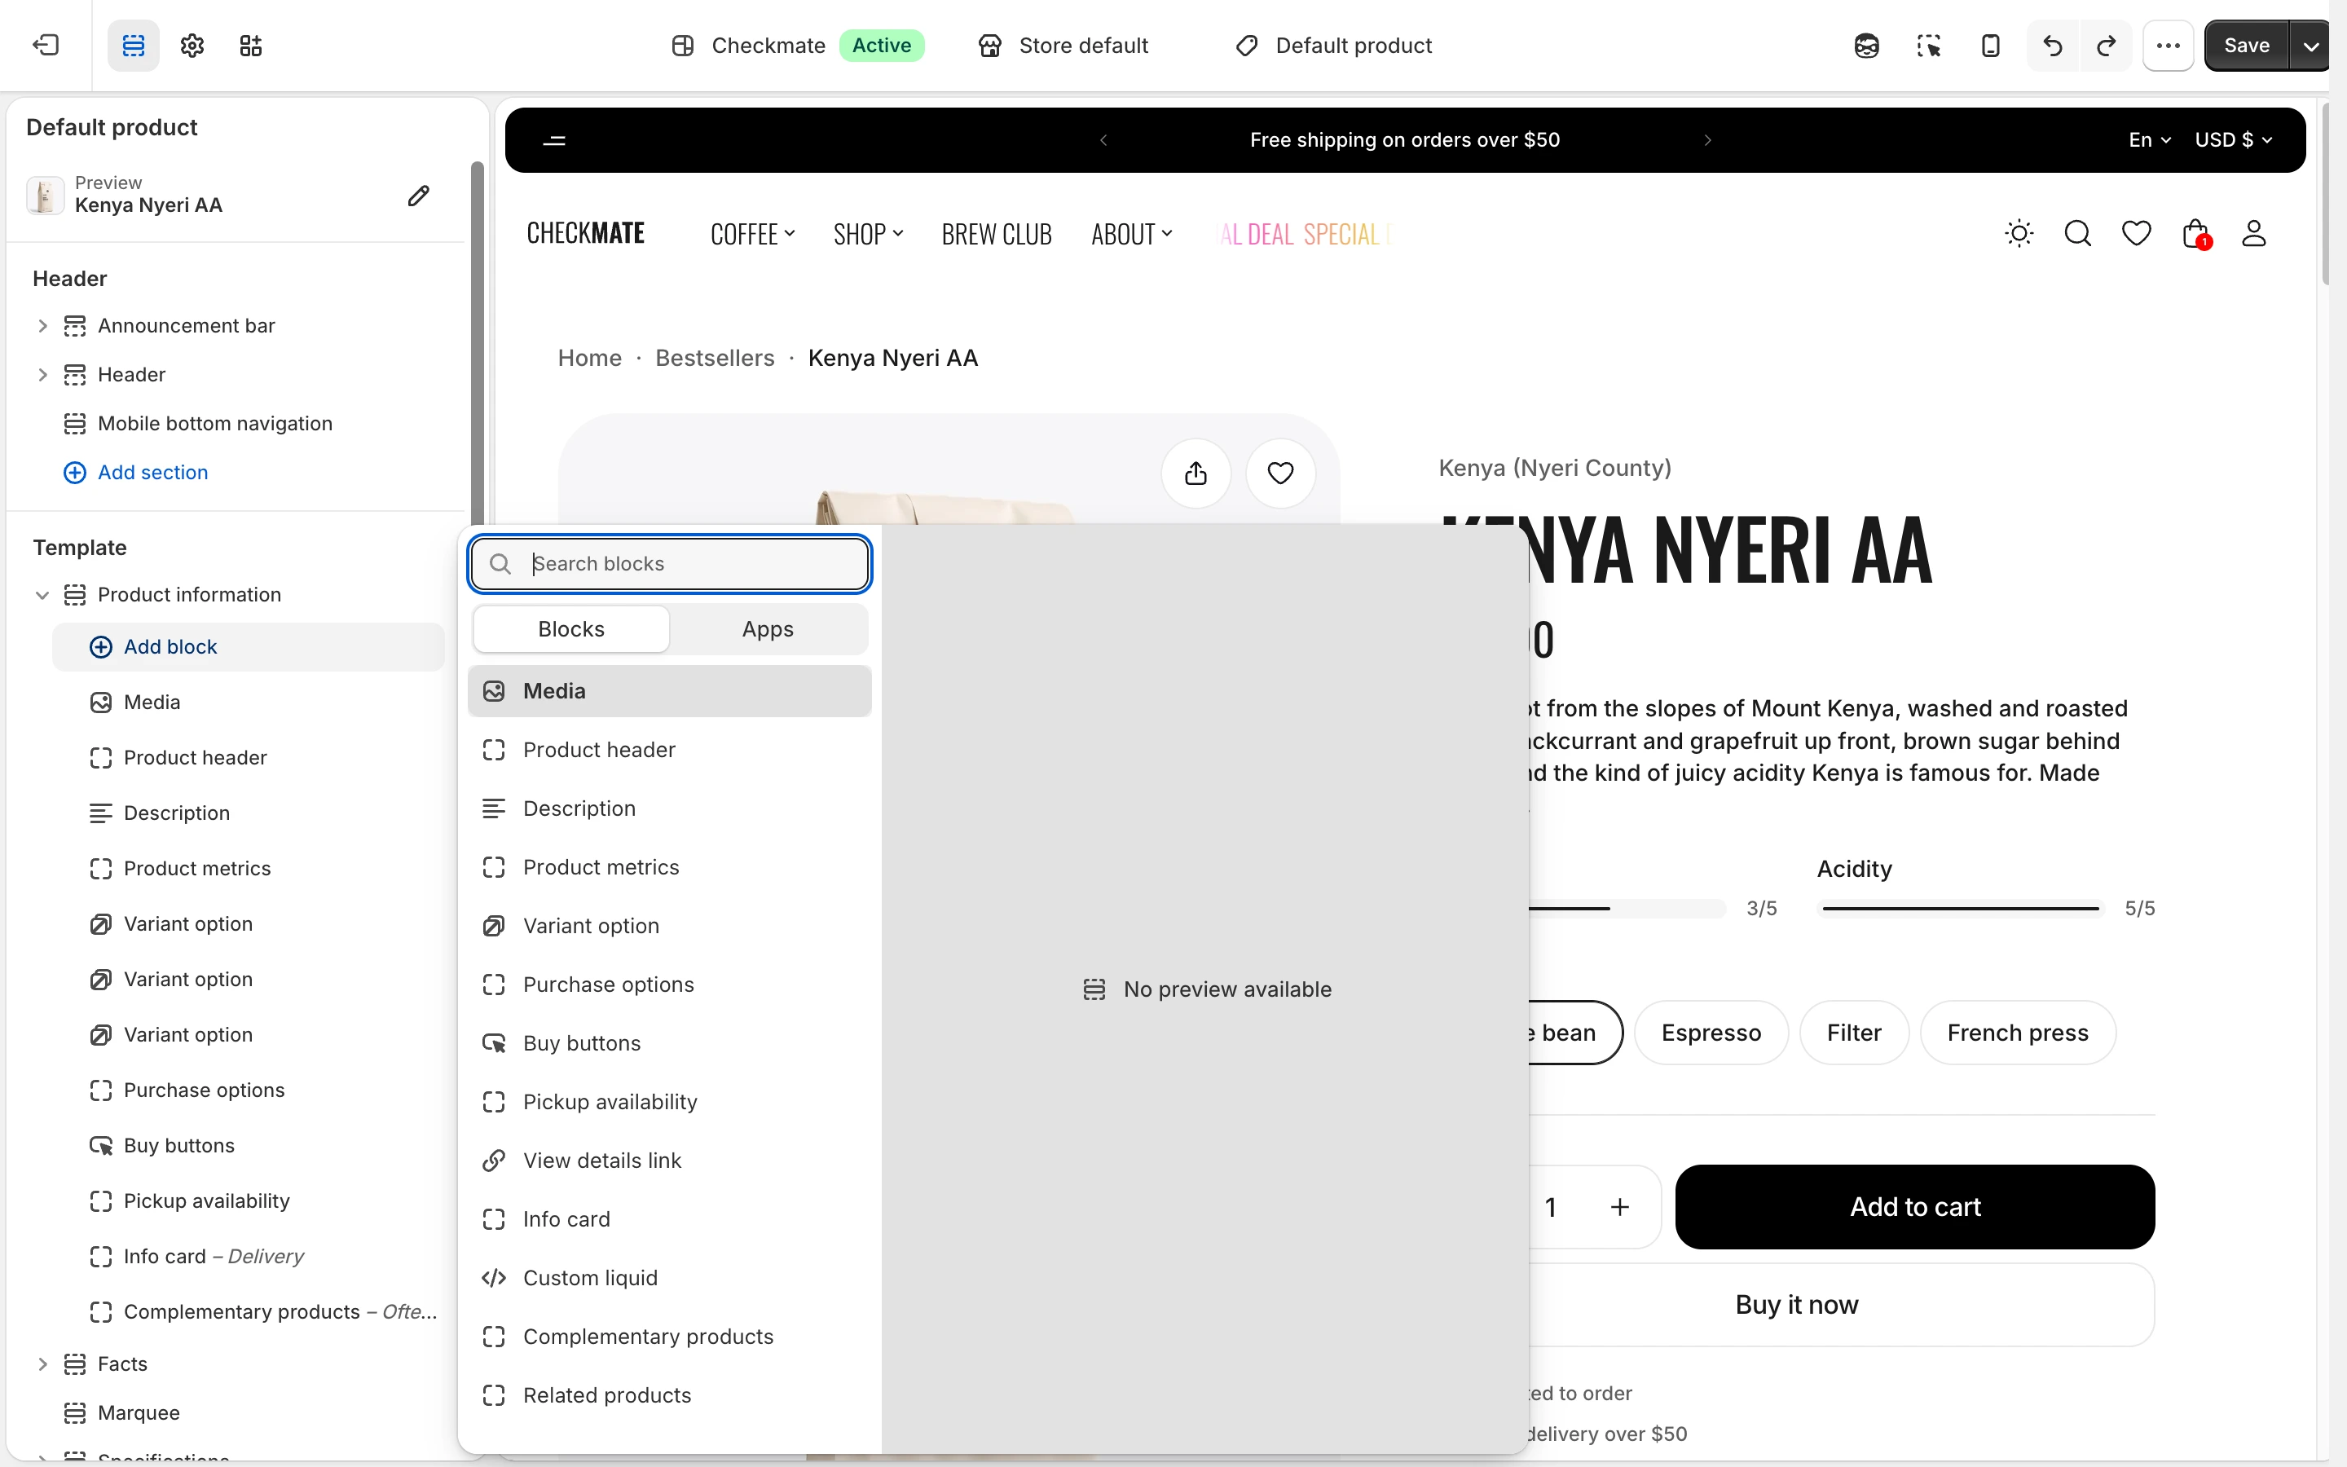Choose View details link block
This screenshot has width=2347, height=1467.
pos(669,1161)
